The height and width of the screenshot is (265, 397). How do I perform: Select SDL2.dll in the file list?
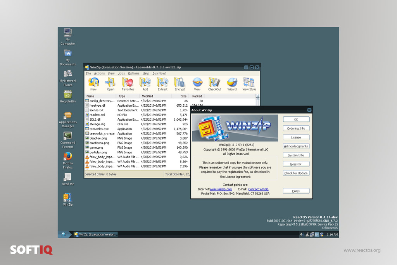click(95, 120)
